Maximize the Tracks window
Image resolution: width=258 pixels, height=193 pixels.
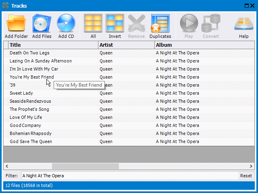pos(246,6)
